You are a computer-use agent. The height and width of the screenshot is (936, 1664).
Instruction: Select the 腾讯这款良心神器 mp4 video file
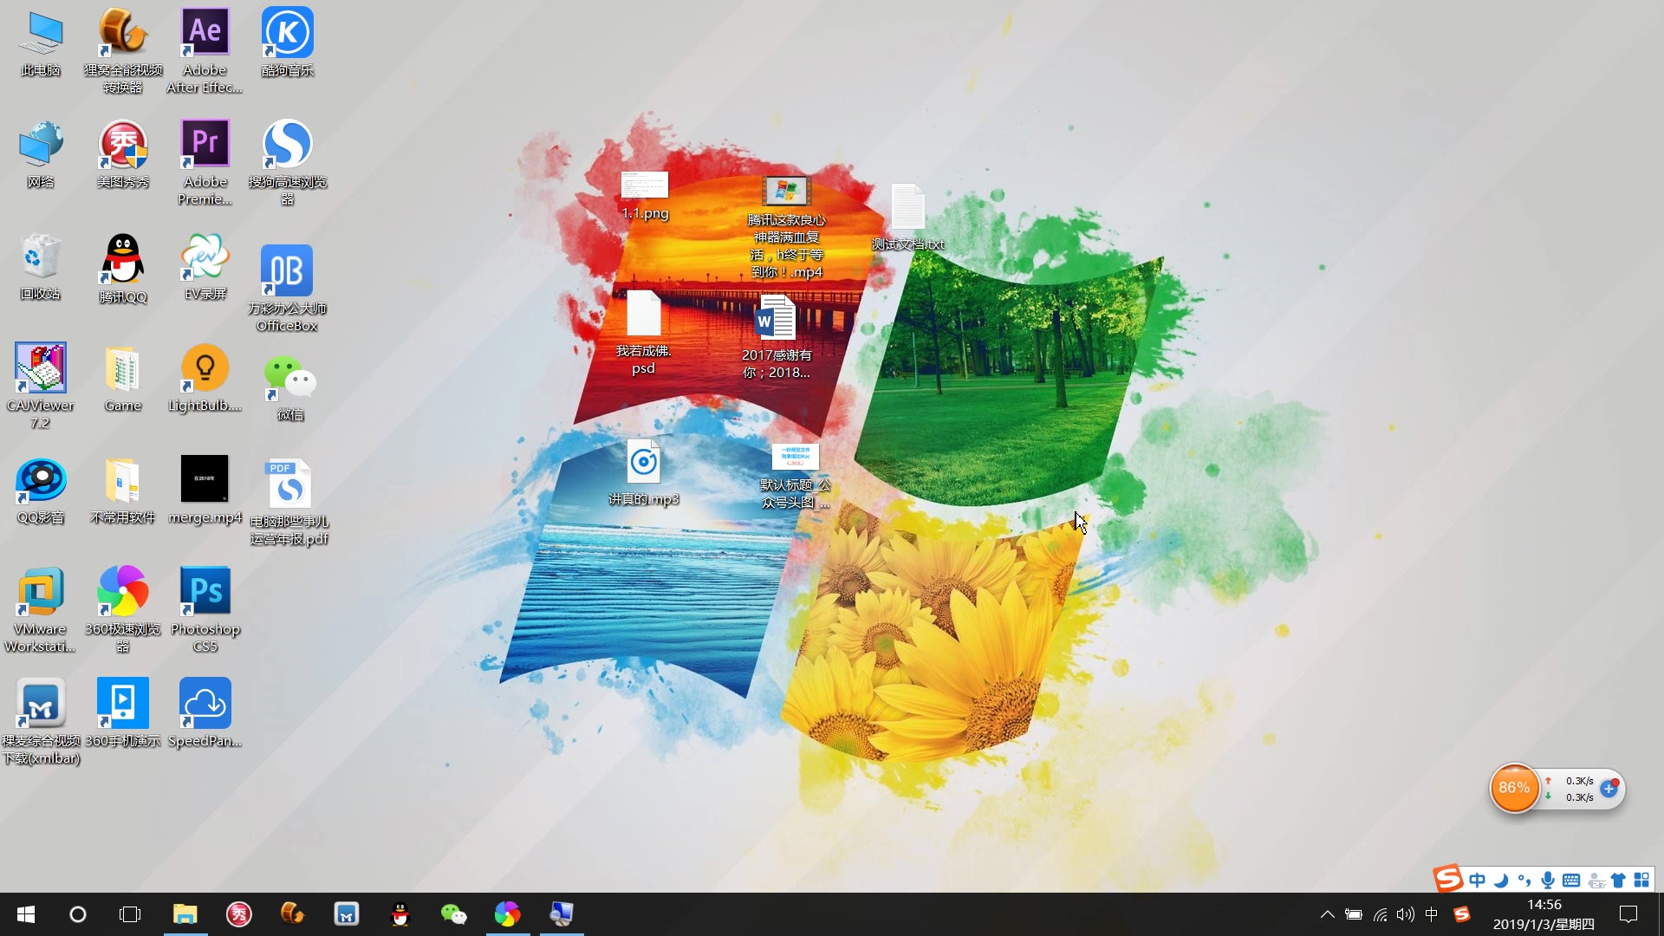pos(786,227)
